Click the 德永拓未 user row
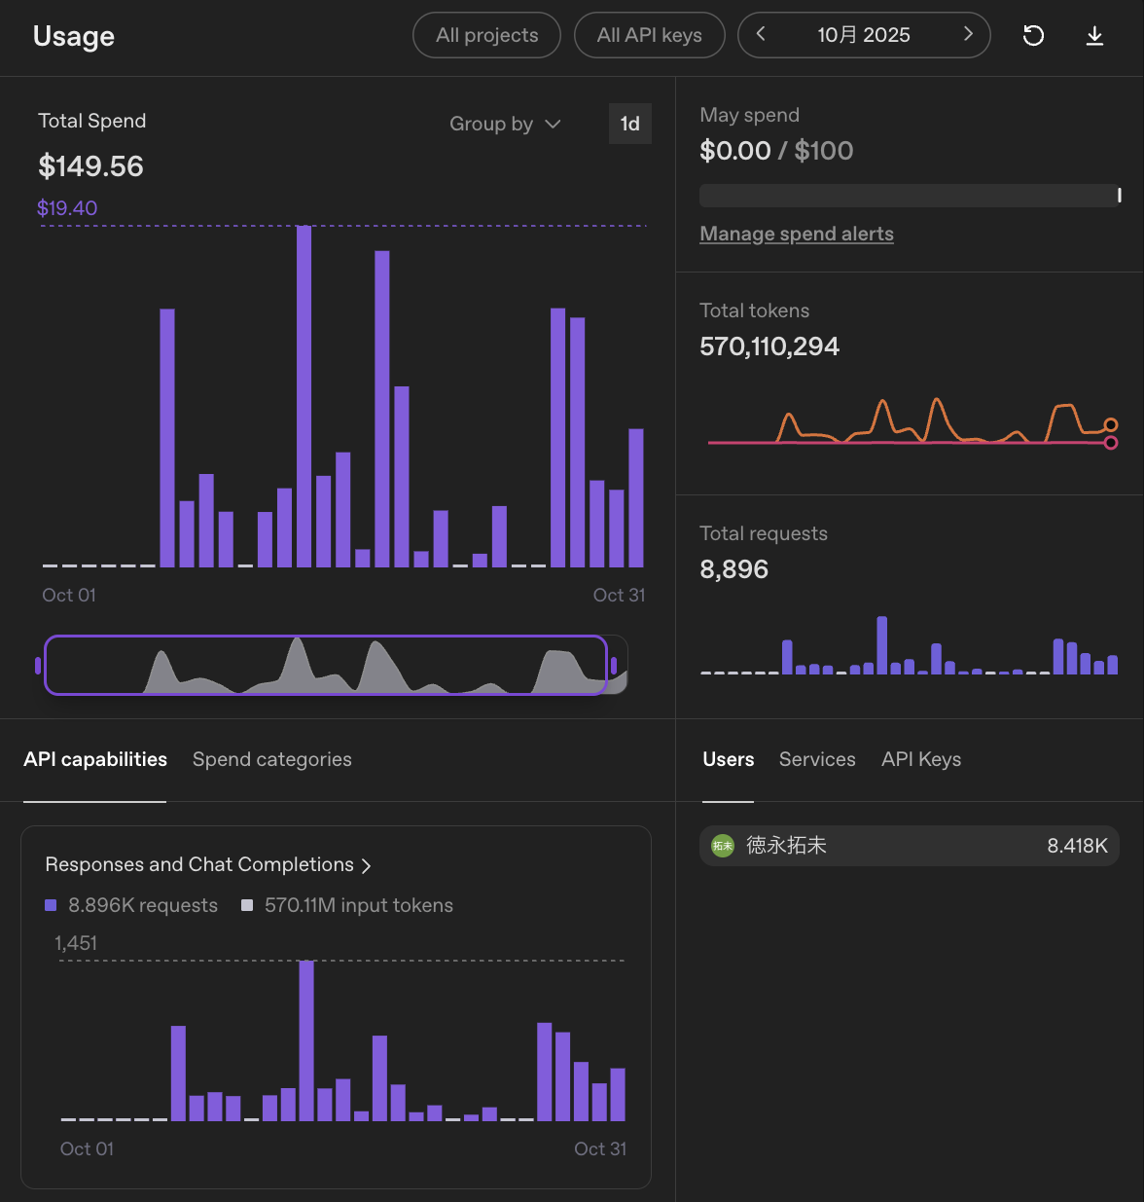 (910, 846)
